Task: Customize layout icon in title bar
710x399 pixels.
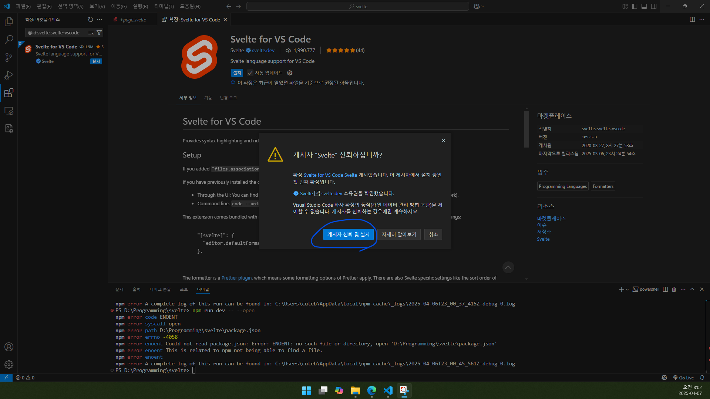Action: 625,6
